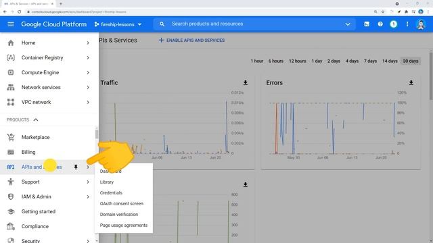Expand the Compute Engine submenu chevron

tap(88, 72)
